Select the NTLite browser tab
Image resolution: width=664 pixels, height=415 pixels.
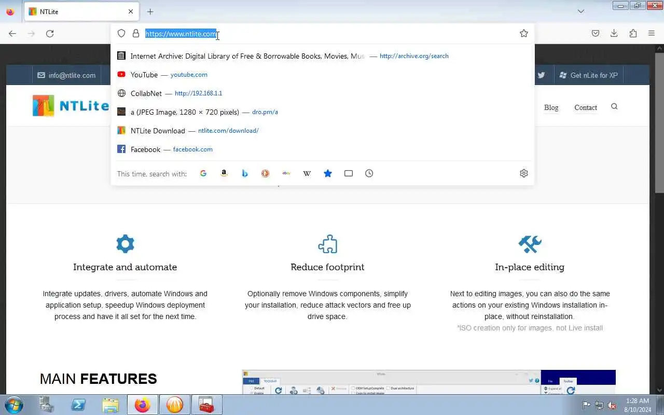click(x=81, y=11)
